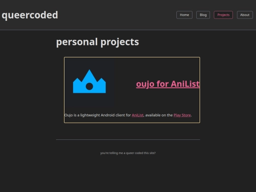Viewport: 256px width, 192px height.
Task: Click the header separator line below navigation
Action: (x=128, y=30)
